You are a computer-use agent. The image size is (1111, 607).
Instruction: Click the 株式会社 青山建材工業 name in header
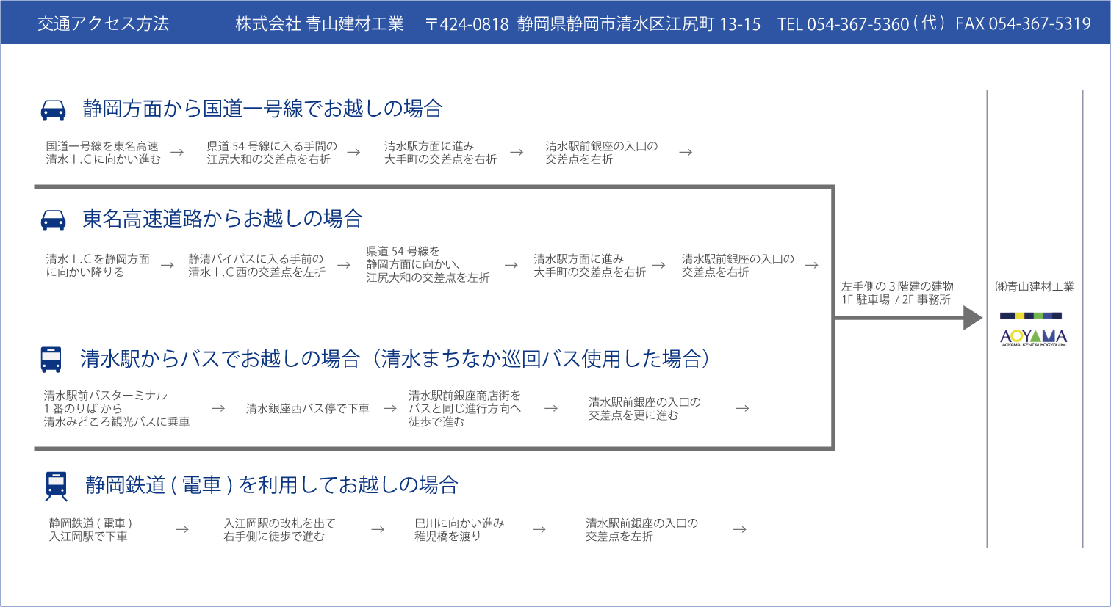(320, 24)
